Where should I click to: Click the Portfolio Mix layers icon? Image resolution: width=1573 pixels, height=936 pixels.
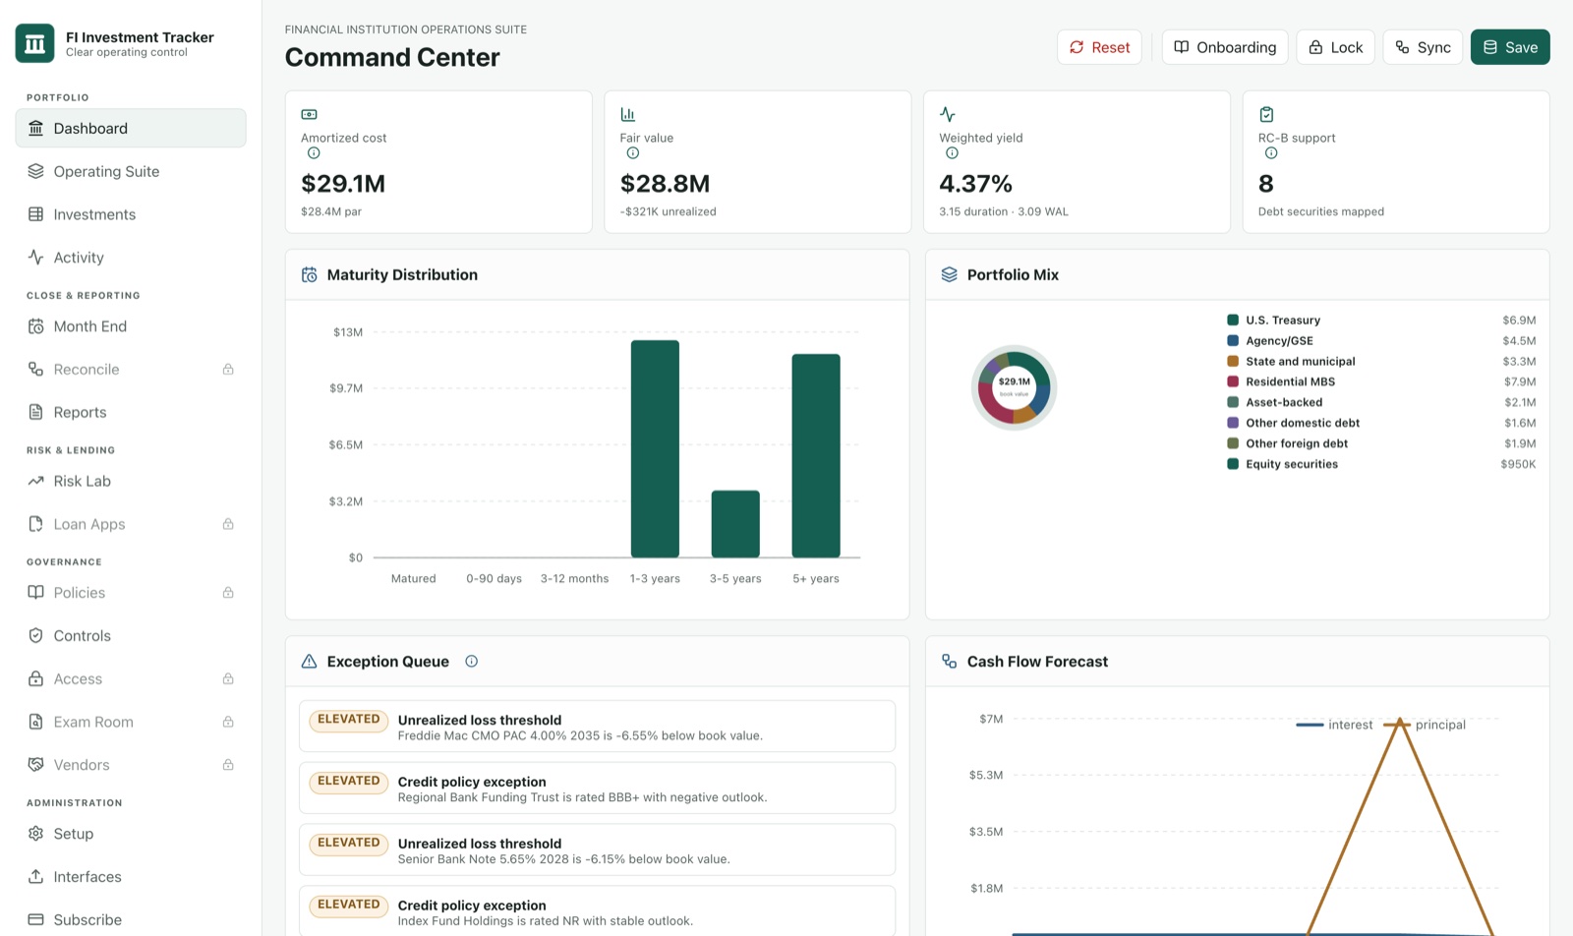949,275
